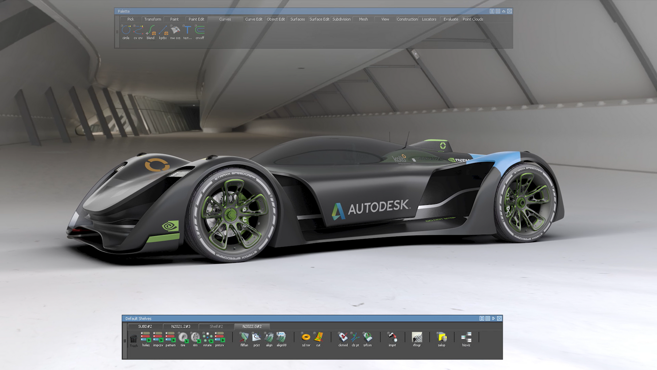657x370 pixels.
Task: Pick the CV curve tool
Action: (x=138, y=30)
